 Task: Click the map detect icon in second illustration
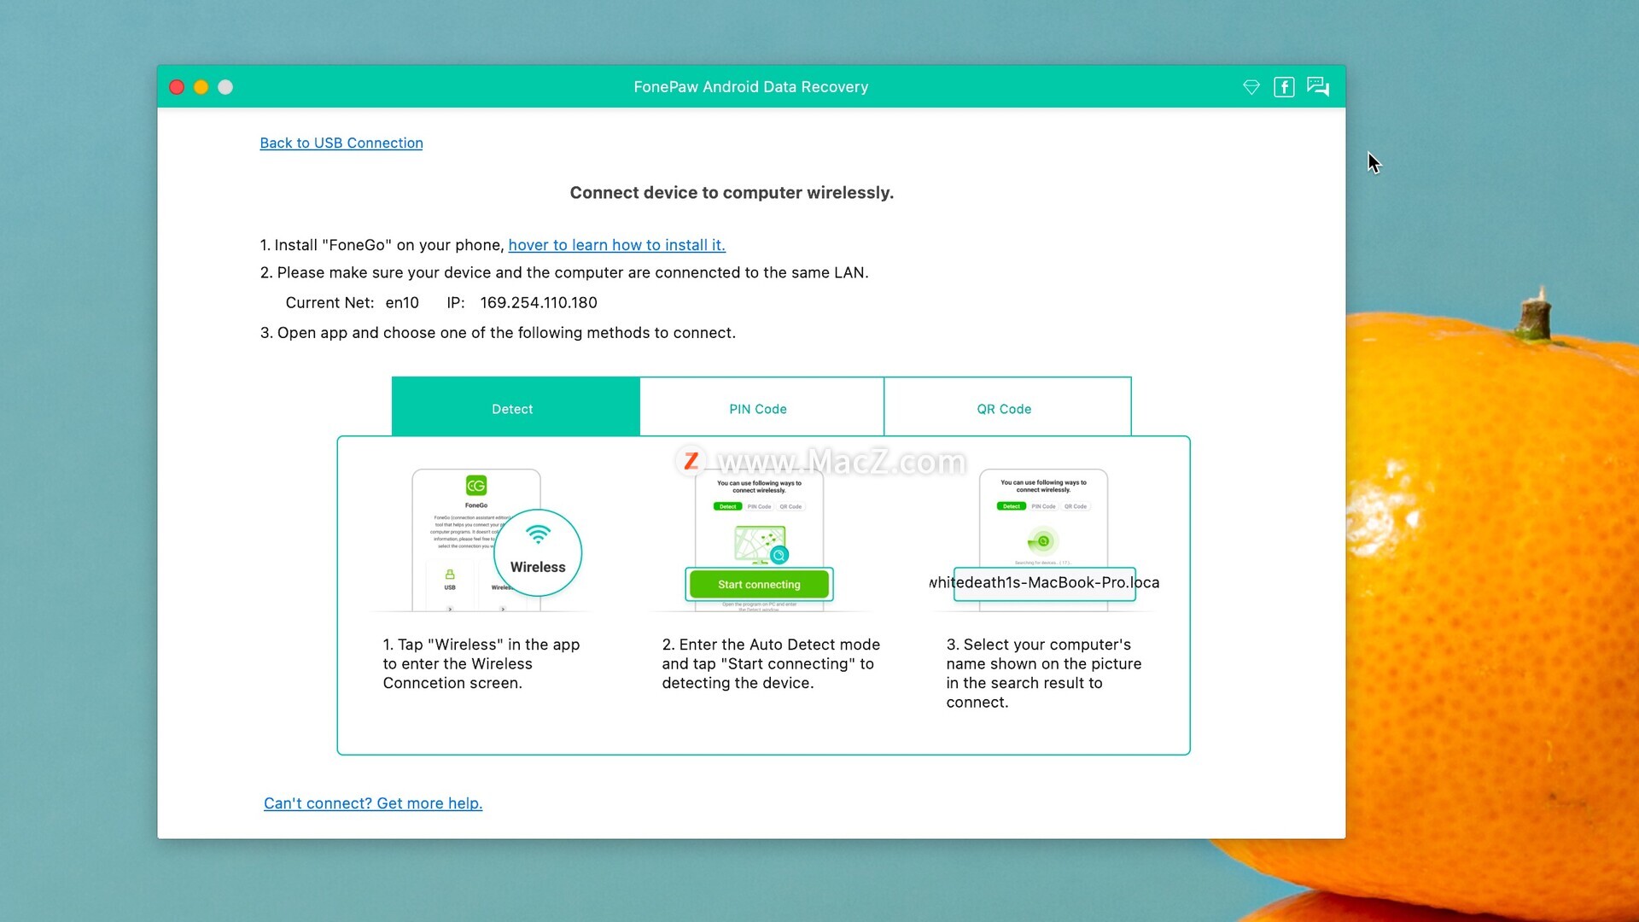tap(761, 546)
